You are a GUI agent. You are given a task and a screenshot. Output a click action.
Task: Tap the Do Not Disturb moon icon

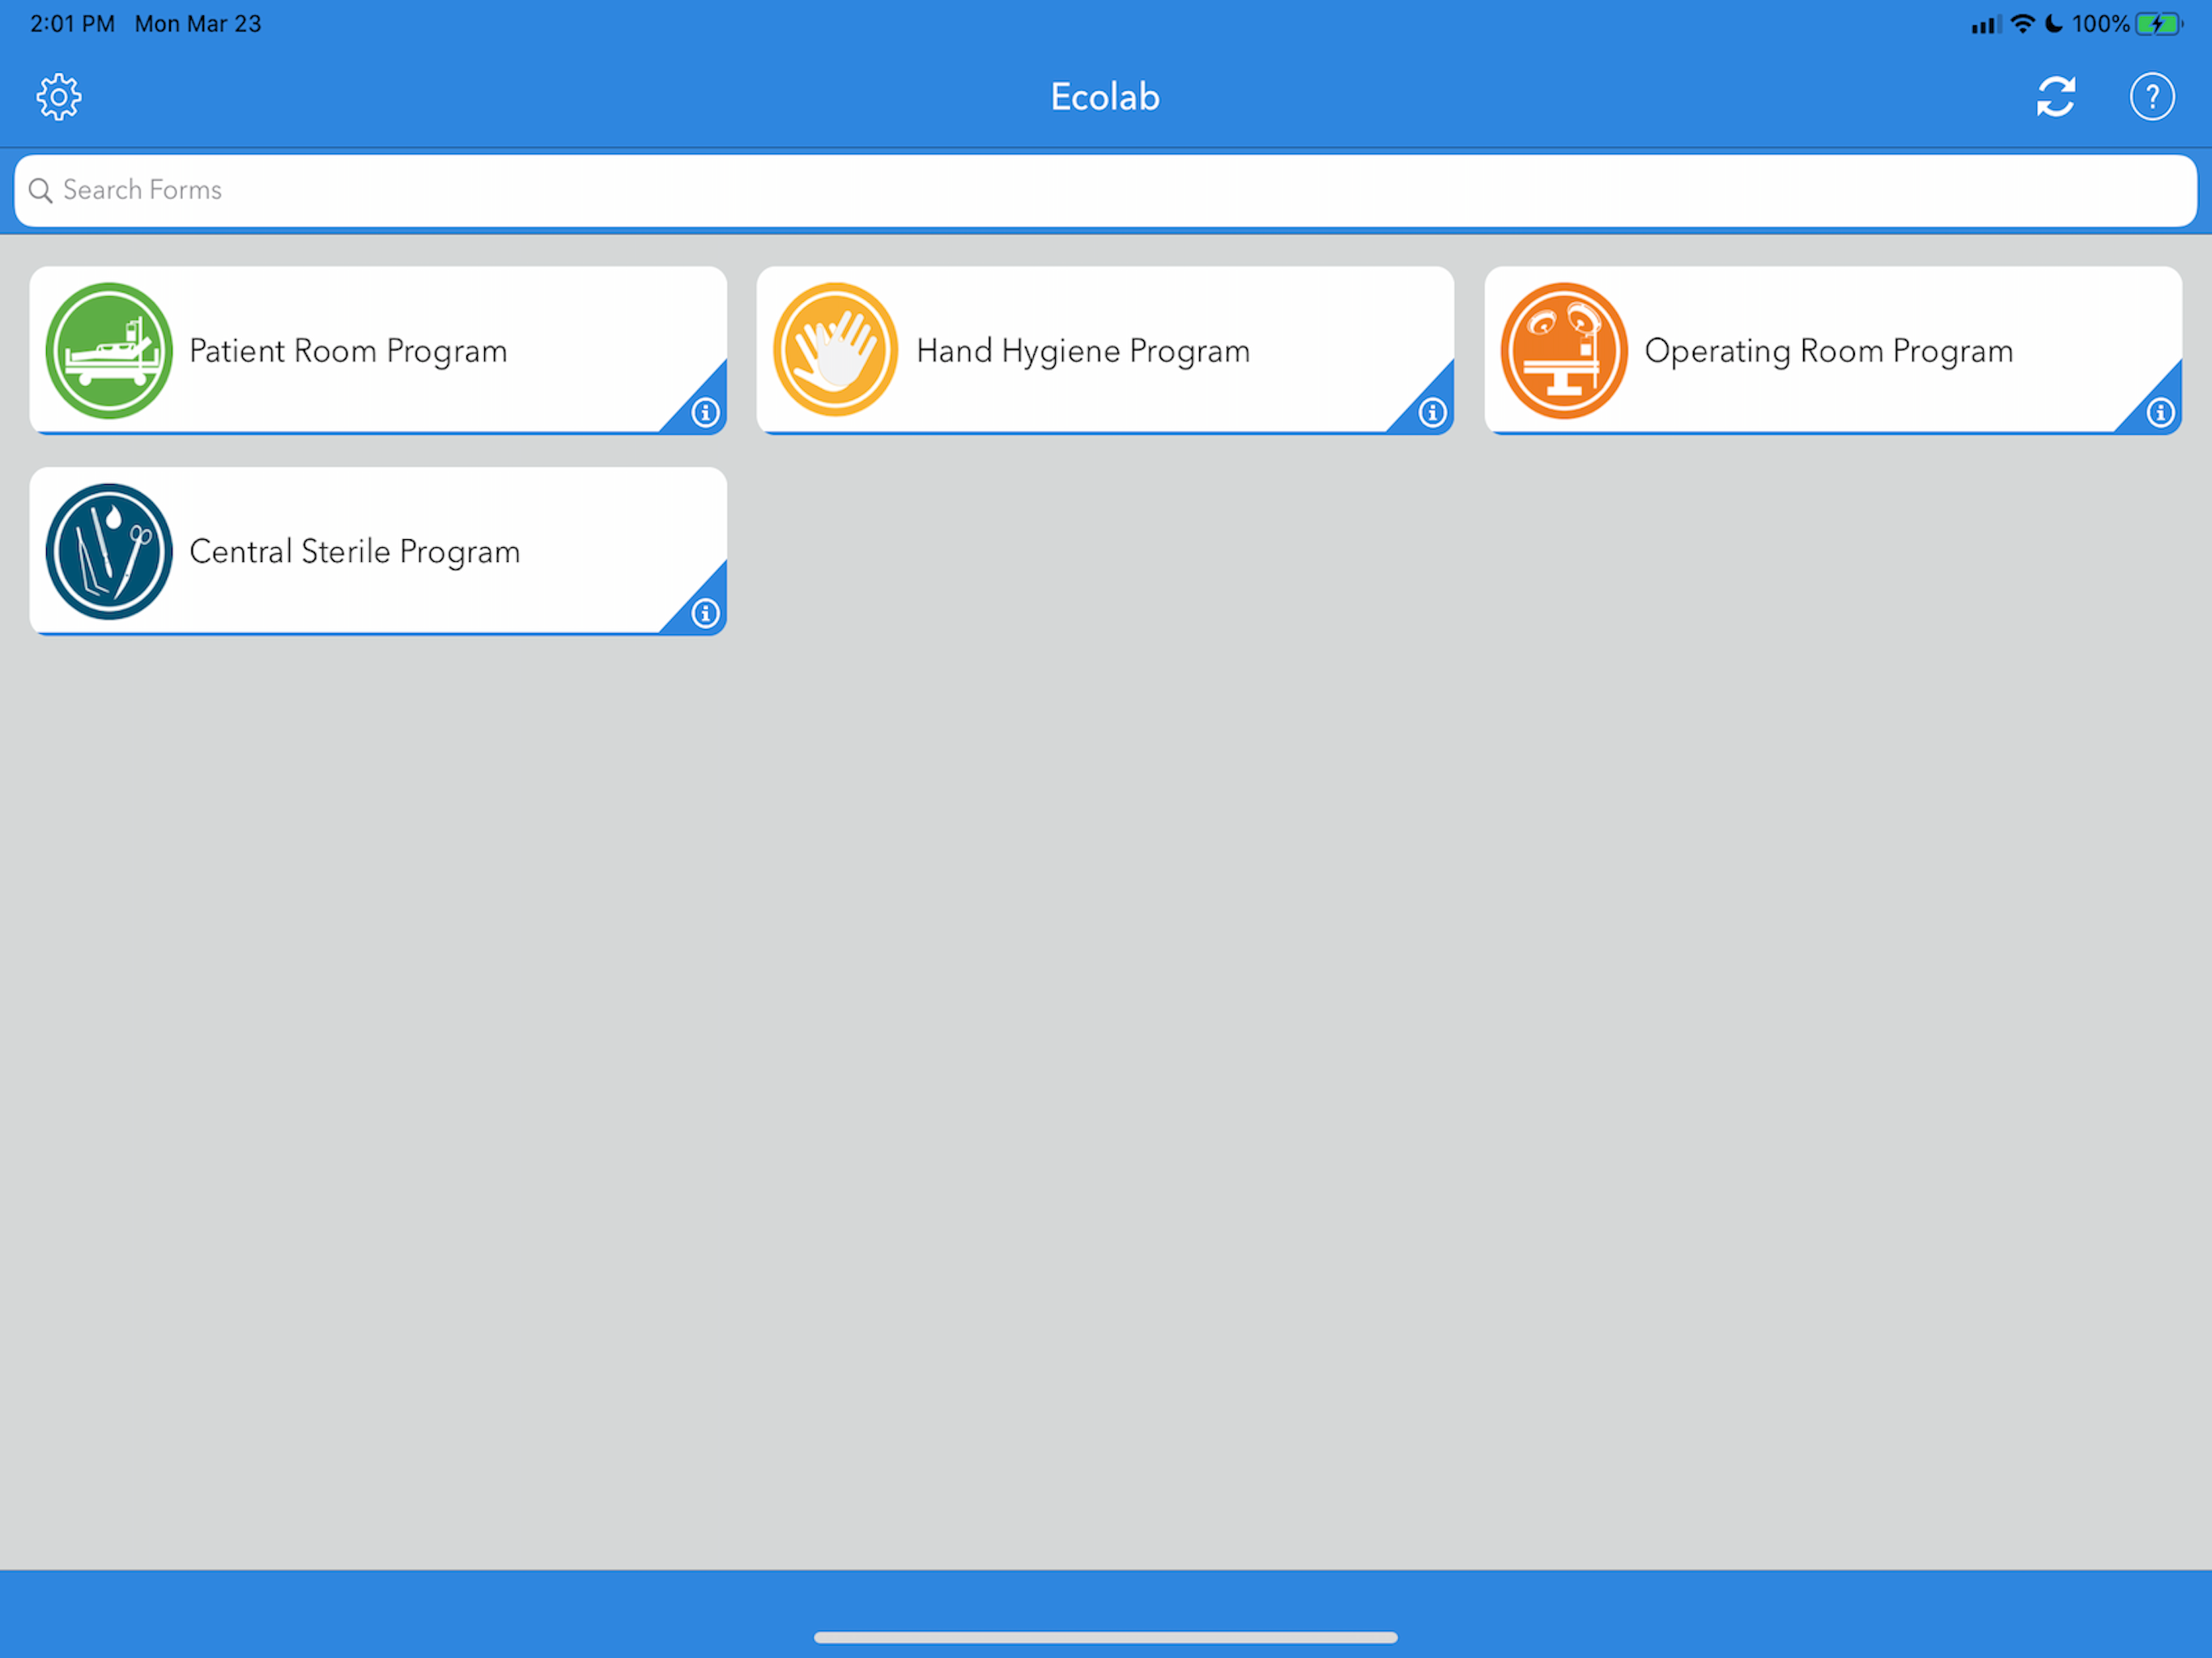tap(2053, 24)
